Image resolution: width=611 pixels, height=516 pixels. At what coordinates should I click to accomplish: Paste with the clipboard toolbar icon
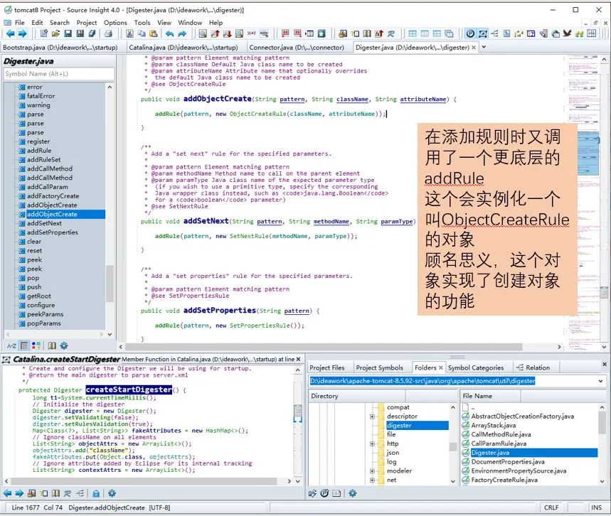[154, 34]
